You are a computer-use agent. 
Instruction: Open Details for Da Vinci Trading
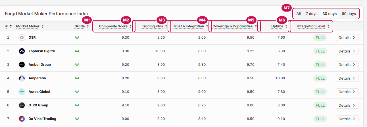coord(347,119)
